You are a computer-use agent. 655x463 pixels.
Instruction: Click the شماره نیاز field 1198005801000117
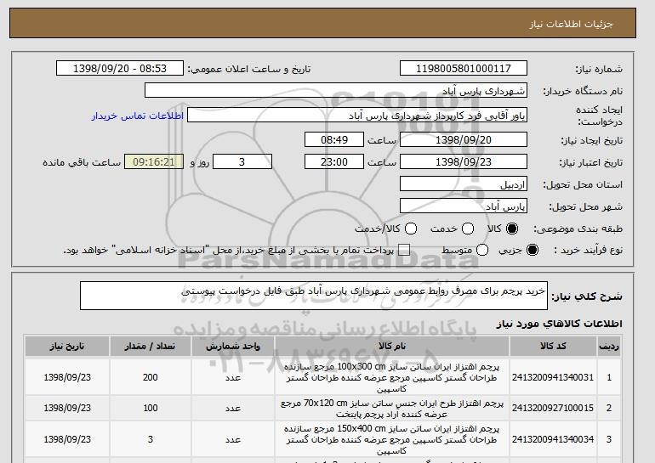[464, 69]
